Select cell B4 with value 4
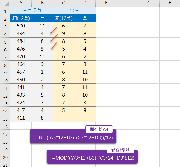Screen dimensions: 180x167 tap(42, 33)
